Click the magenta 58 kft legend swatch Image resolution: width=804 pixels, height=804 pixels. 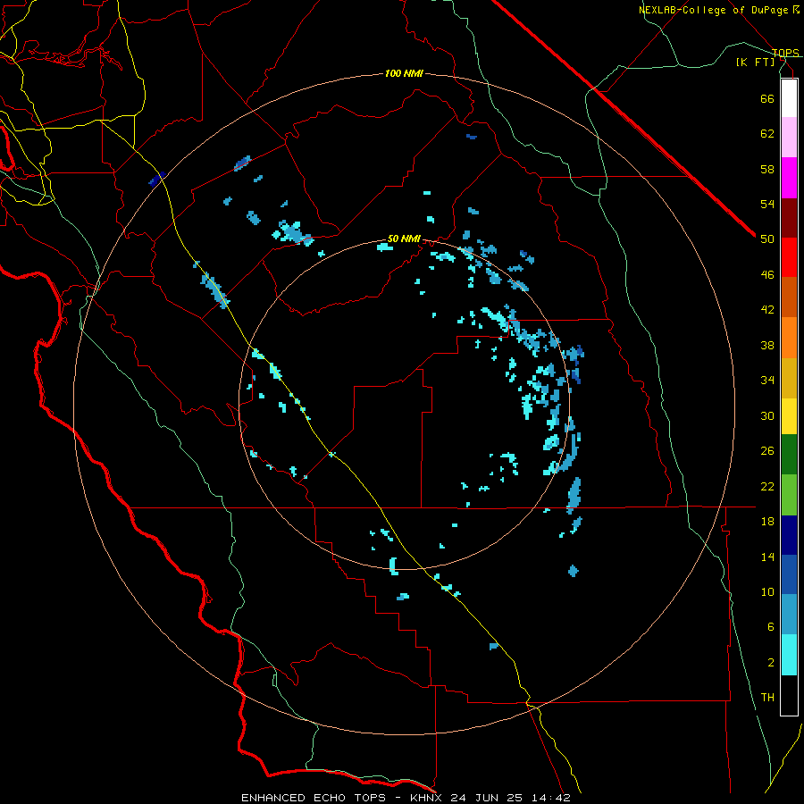(x=789, y=178)
